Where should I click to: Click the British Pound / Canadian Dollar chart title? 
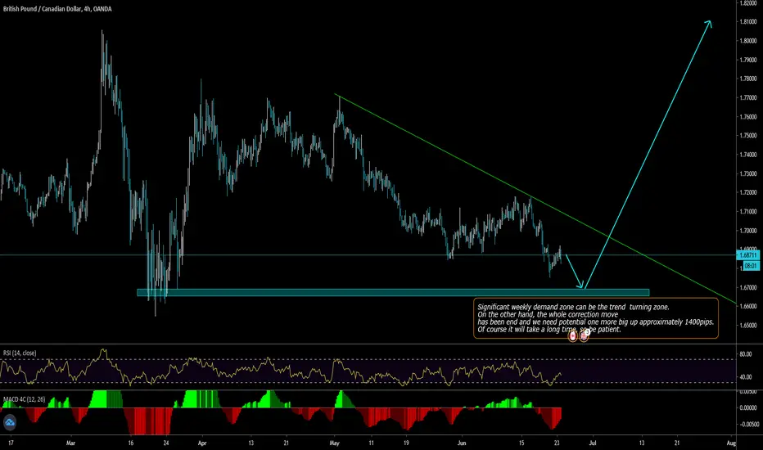click(x=57, y=9)
